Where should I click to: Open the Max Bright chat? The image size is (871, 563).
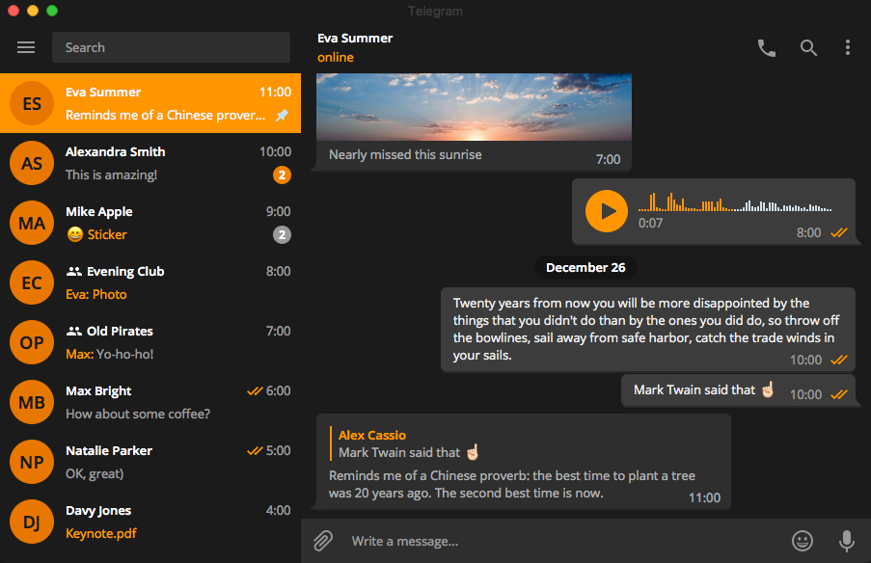pyautogui.click(x=150, y=403)
